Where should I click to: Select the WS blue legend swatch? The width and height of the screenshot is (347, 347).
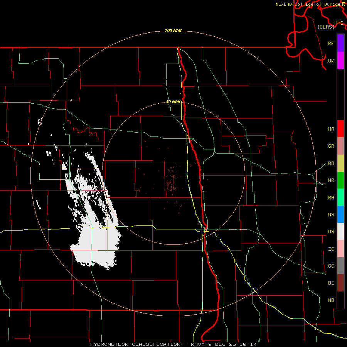click(340, 214)
